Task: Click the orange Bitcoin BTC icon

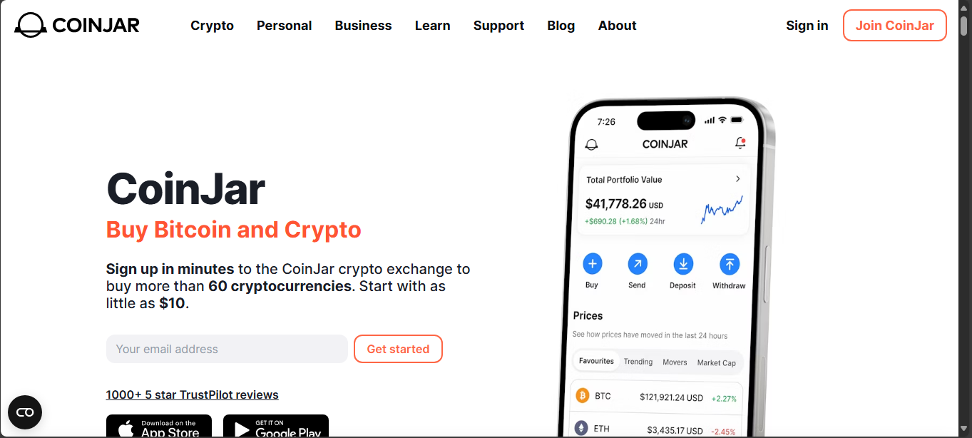Action: click(x=582, y=396)
